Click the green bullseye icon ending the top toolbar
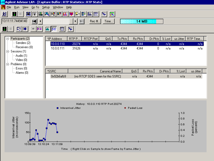This screenshot has width=214, height=161. (112, 14)
